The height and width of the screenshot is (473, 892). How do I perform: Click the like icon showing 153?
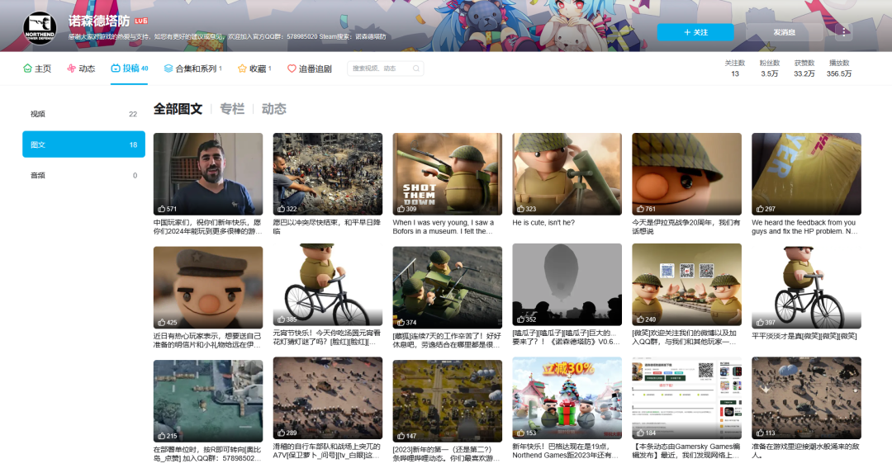[520, 433]
